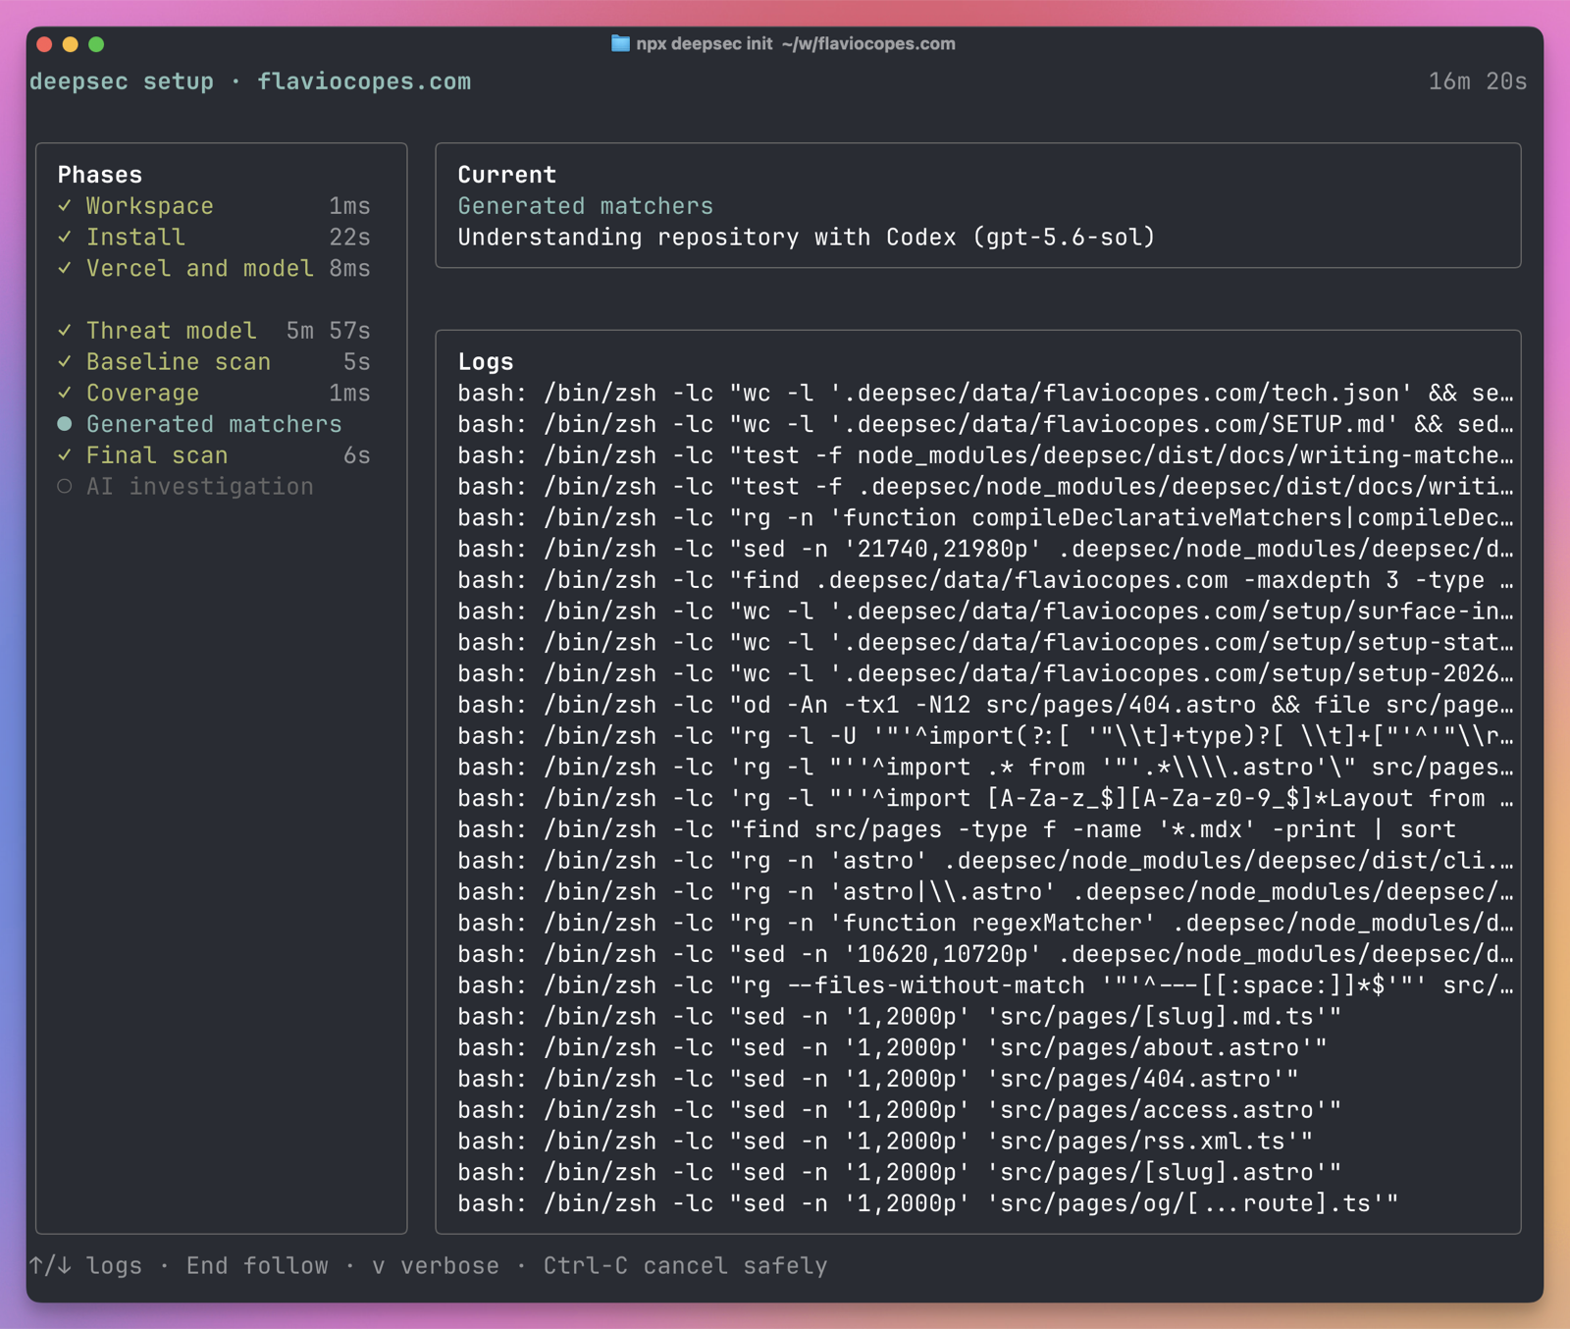The image size is (1570, 1329).
Task: Click the yellow minimize window button
Action: (70, 44)
